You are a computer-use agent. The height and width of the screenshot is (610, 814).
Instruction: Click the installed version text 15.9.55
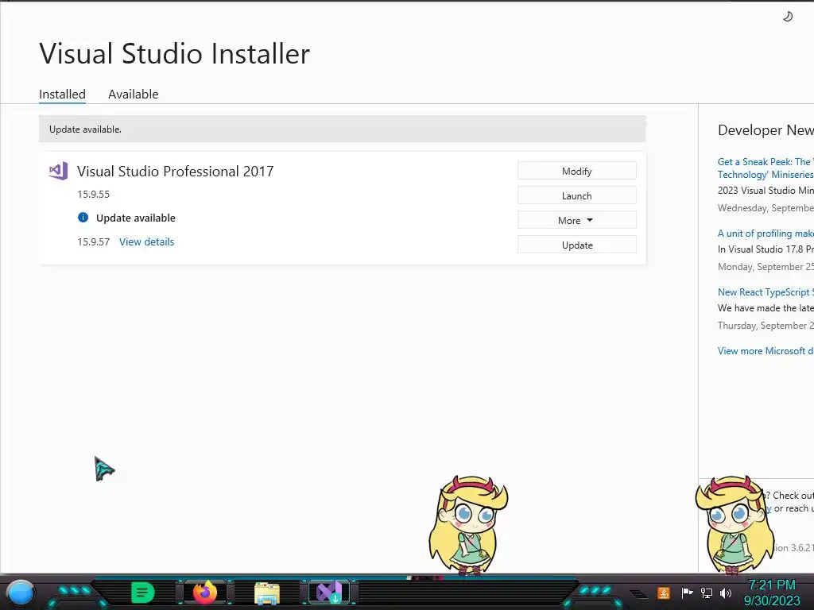94,194
